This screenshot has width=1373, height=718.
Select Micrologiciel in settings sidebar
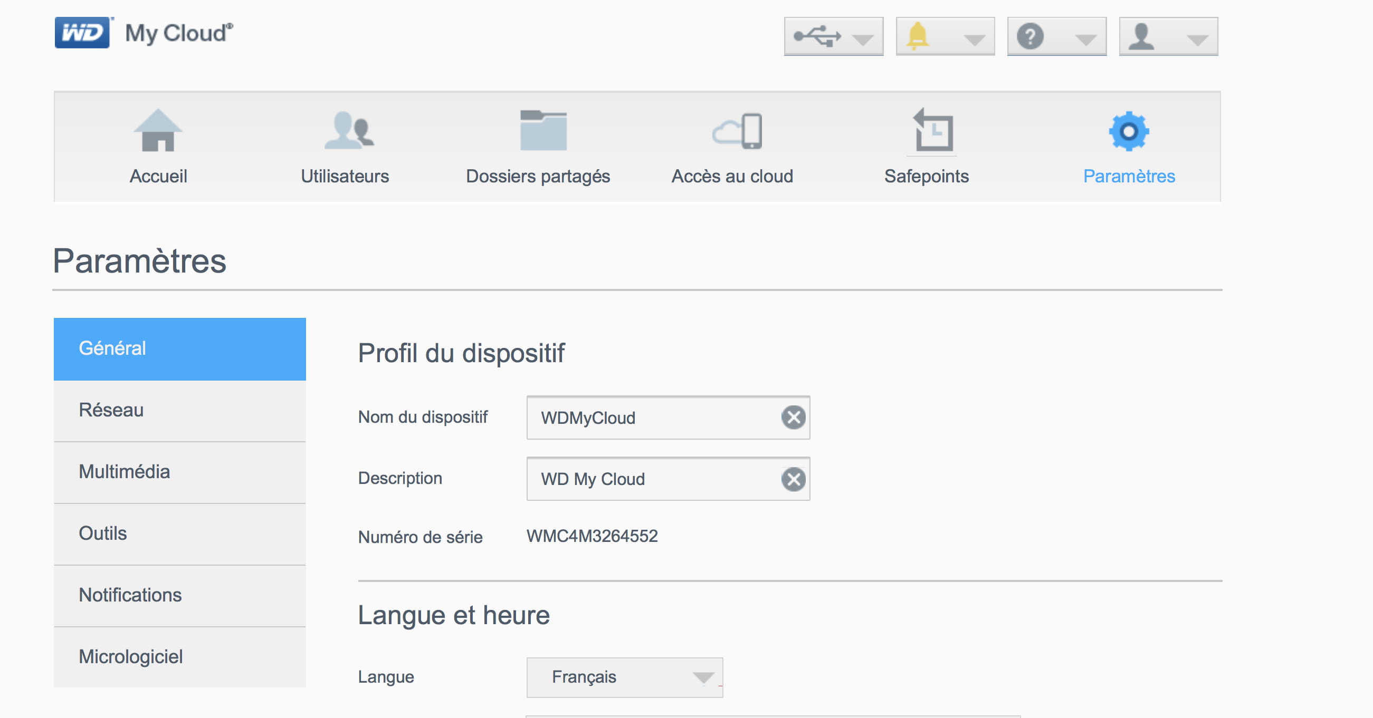click(179, 657)
